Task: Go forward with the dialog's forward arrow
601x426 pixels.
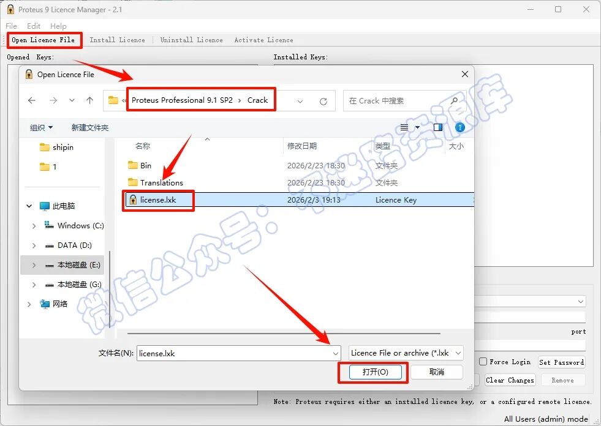Action: pos(53,100)
